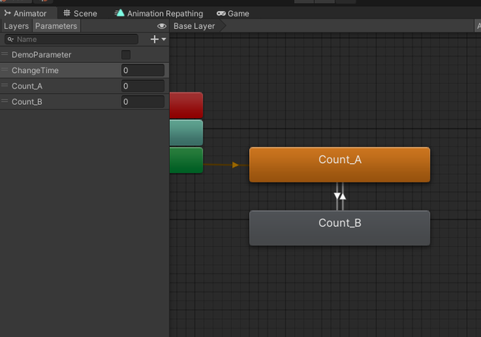Click the Count_A parameter value field
Viewport: 481px width, 337px height.
[x=143, y=86]
